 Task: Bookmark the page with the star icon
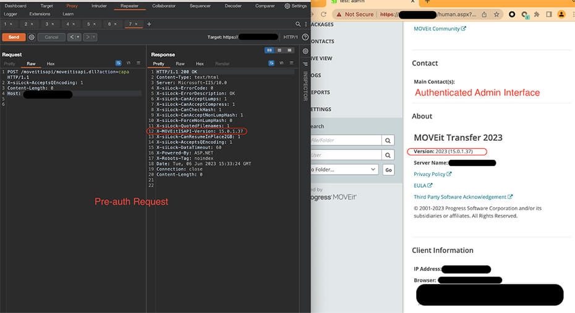[497, 14]
